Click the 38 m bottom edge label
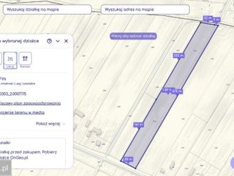234x176 pixels. click(x=128, y=159)
